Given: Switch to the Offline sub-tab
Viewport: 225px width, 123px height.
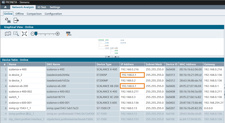Looking at the screenshot, I should pyautogui.click(x=20, y=14).
